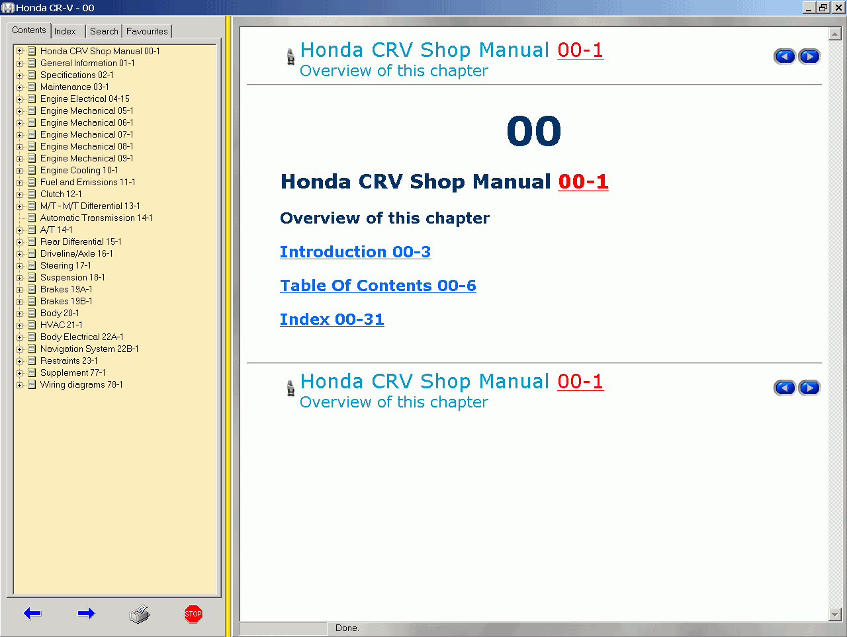Image resolution: width=847 pixels, height=637 pixels.
Task: Expand the Honda CRV Shop Manual 00-1 node
Action: (19, 51)
